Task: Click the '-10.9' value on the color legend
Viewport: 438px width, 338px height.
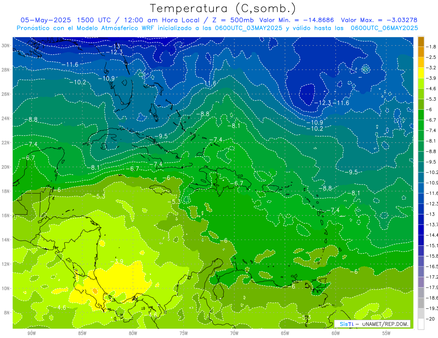Action: [x=432, y=183]
